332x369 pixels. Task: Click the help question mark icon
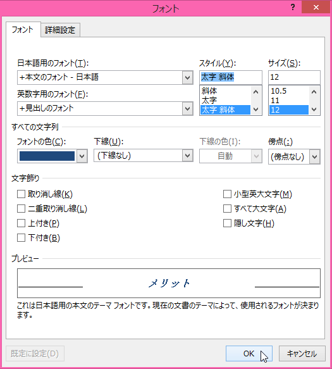pyautogui.click(x=293, y=8)
